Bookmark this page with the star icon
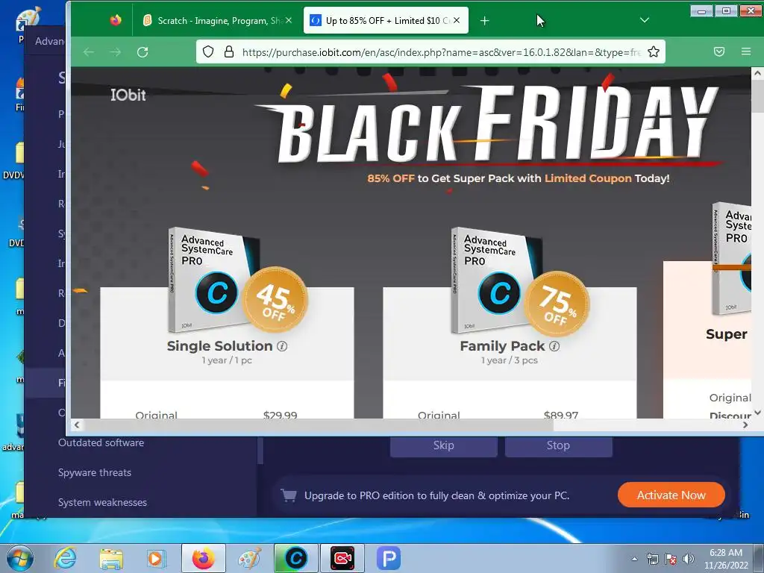This screenshot has height=573, width=764. 654,51
